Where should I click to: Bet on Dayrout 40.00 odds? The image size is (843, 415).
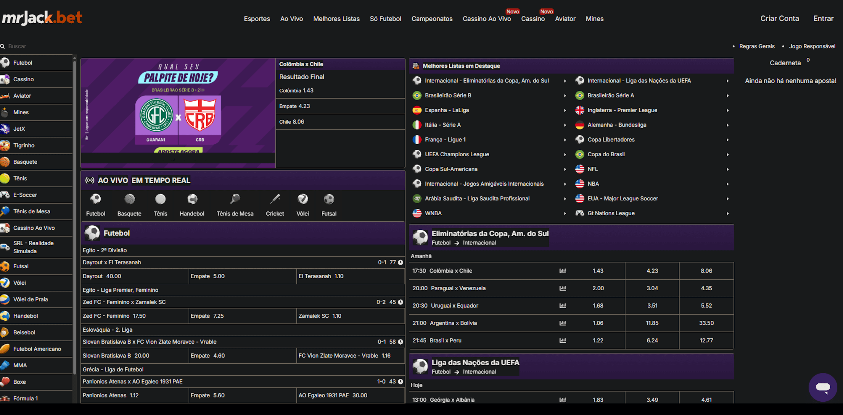click(135, 276)
